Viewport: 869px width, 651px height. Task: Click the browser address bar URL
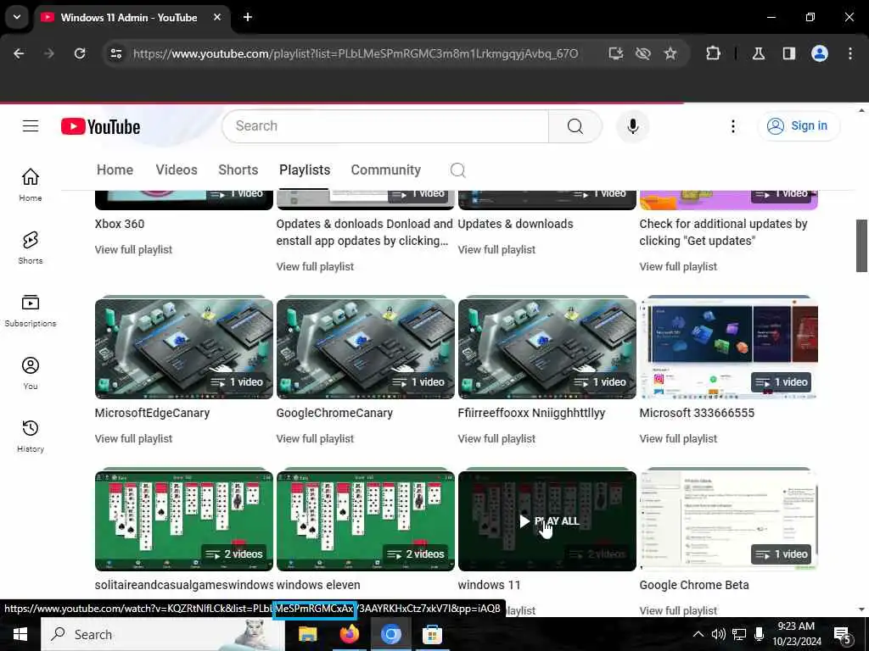coord(356,53)
